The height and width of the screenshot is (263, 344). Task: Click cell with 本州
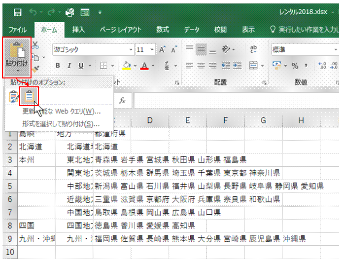[36, 160]
